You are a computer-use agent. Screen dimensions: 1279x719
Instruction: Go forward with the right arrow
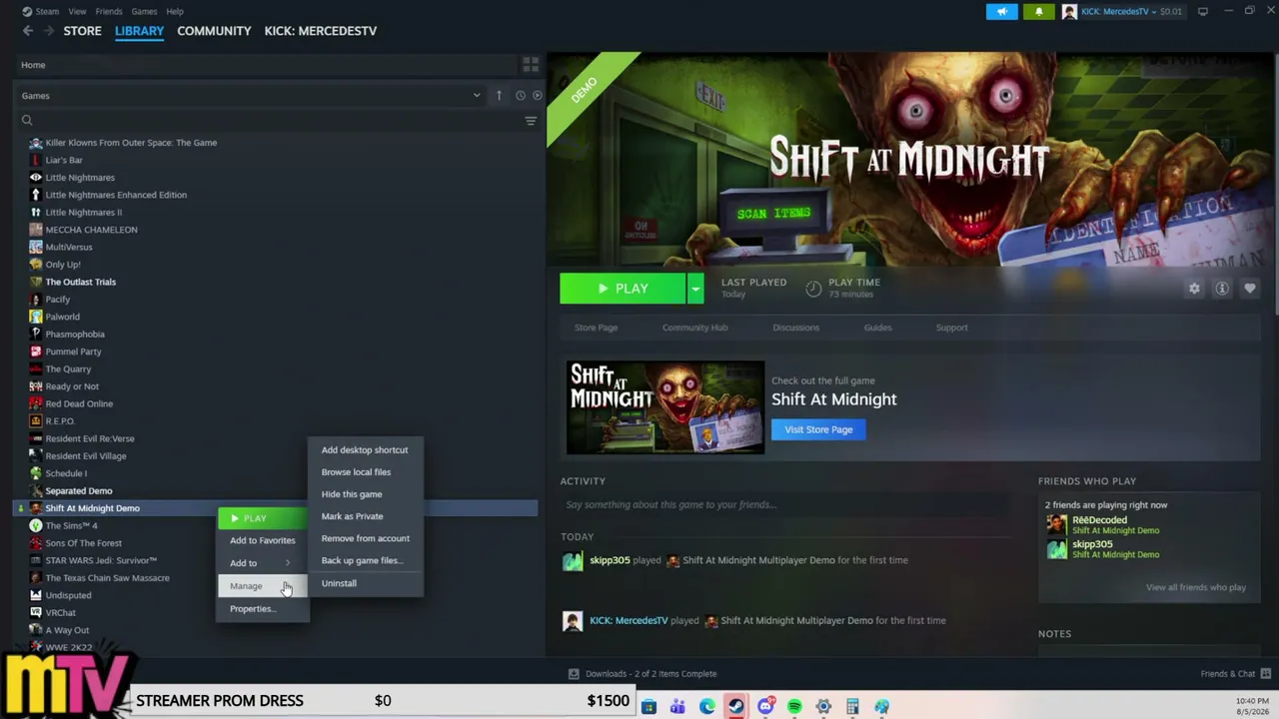click(49, 31)
